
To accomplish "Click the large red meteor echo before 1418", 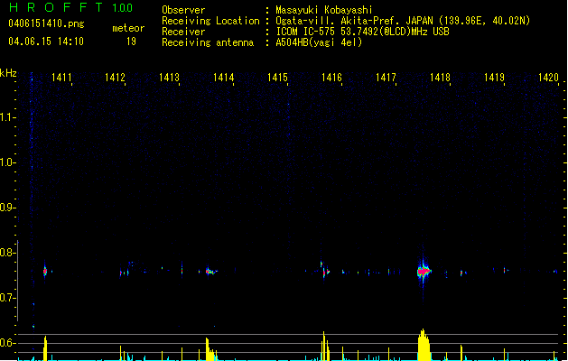I will 424,272.
